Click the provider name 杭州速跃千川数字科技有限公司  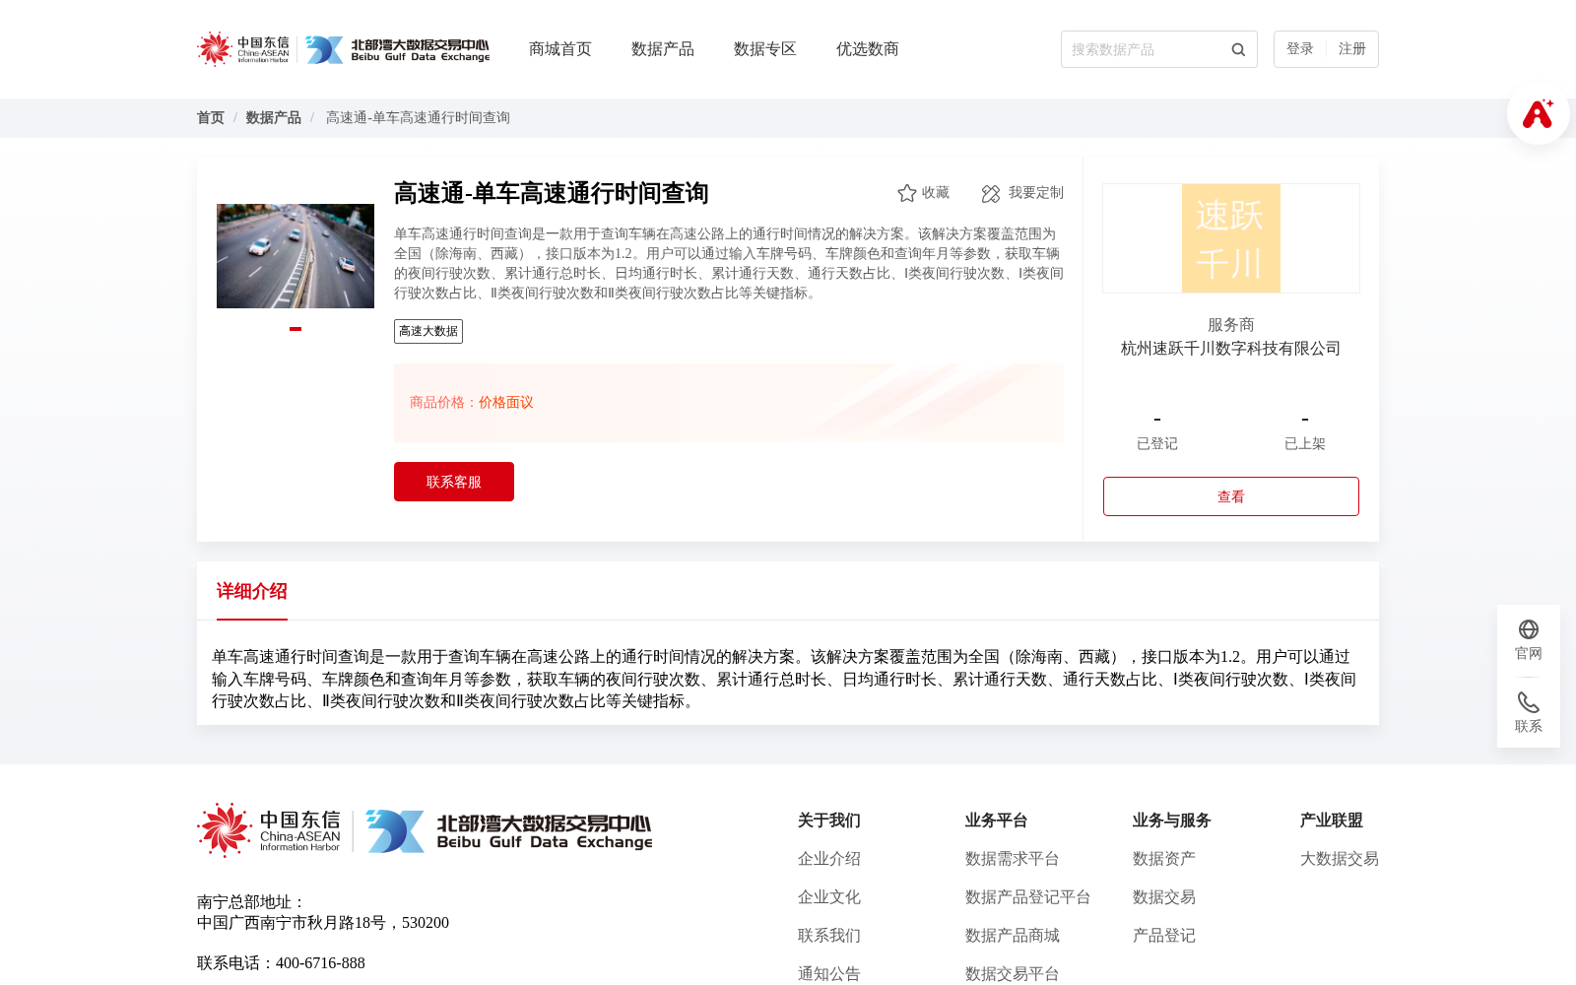[1231, 349]
